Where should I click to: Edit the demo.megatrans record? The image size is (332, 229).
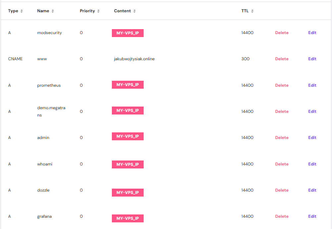[312, 112]
